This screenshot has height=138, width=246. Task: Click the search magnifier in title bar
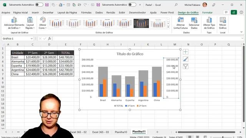176,5
